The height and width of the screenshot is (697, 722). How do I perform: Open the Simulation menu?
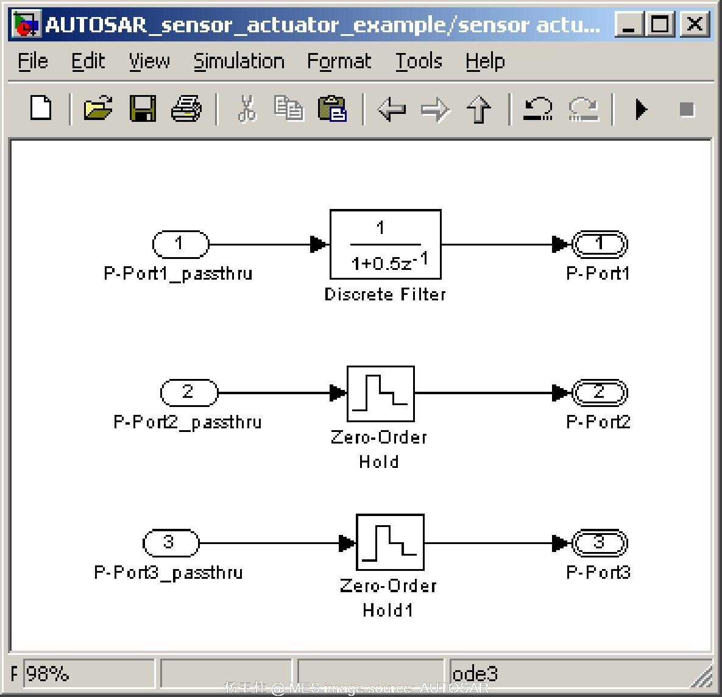[x=238, y=61]
